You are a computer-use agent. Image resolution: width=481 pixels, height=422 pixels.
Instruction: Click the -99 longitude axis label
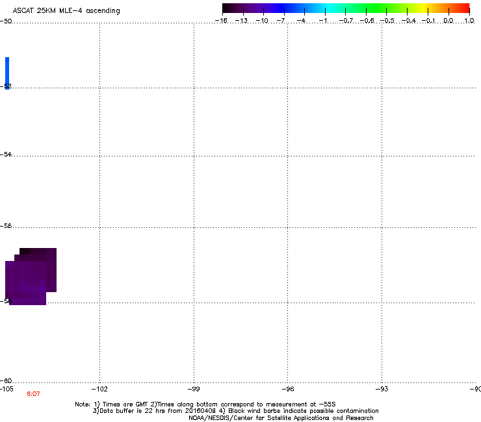(x=194, y=389)
